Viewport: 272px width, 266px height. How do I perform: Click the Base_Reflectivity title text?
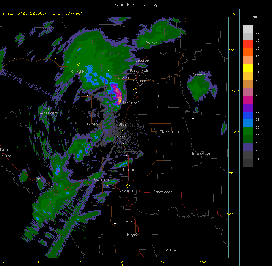coord(136,5)
